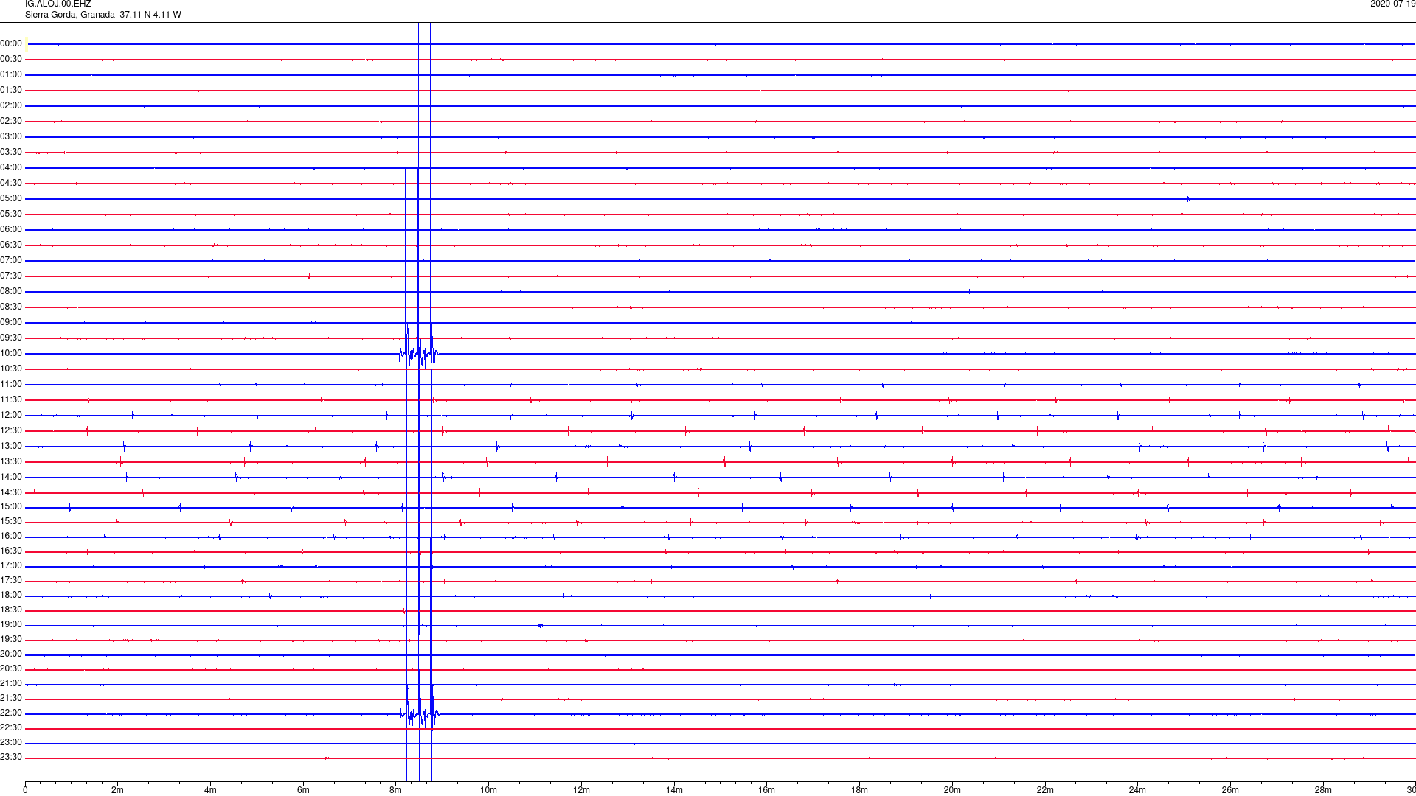Click the 10m tick on time axis
This screenshot has width=1416, height=796.
click(488, 790)
